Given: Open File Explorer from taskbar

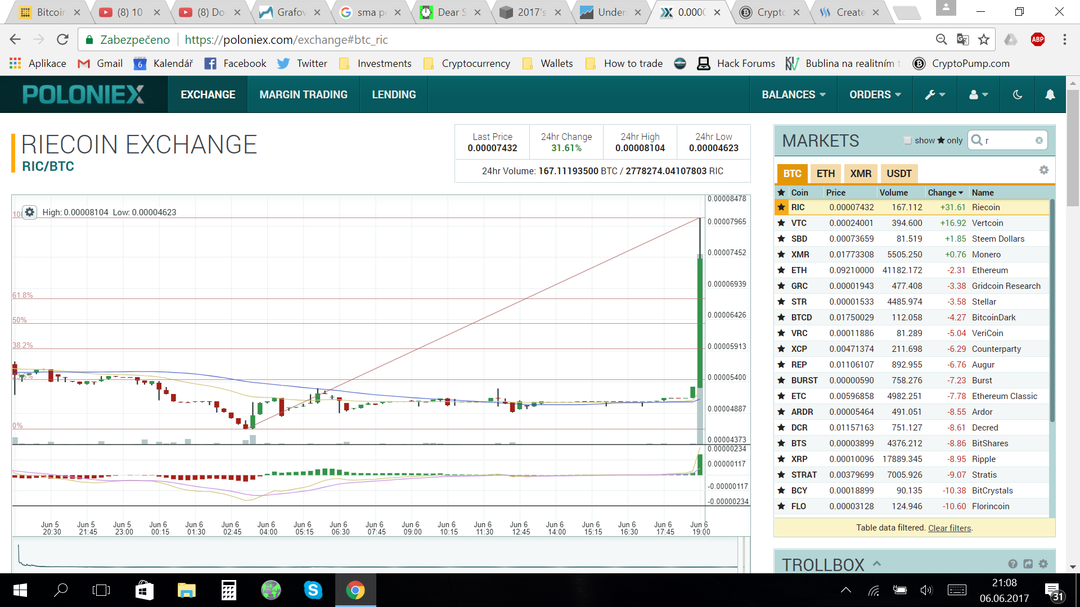Looking at the screenshot, I should pos(186,590).
